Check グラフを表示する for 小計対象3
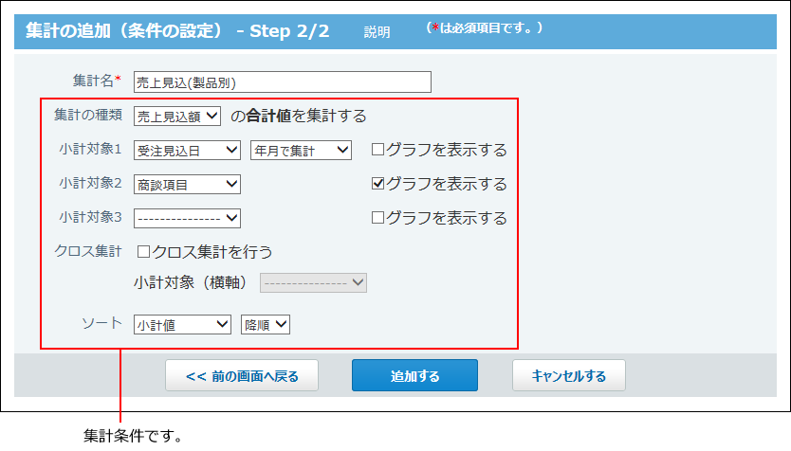 point(377,218)
